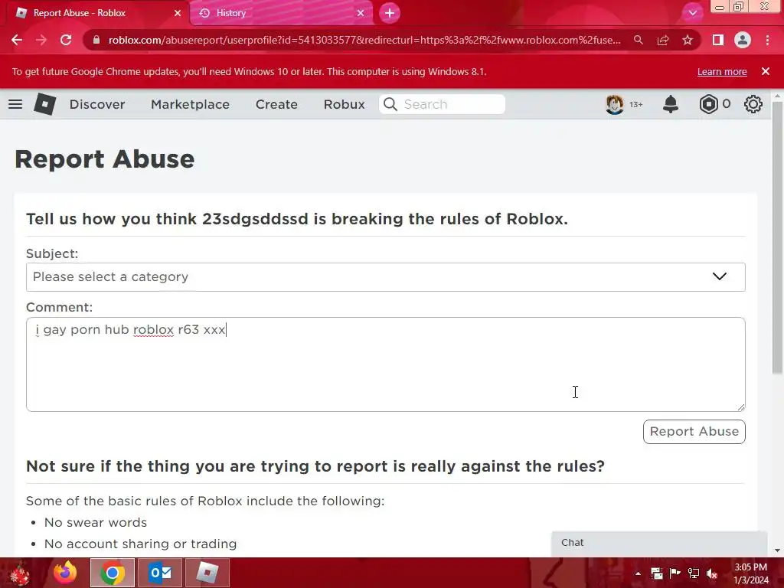Follow the Learn more link in Chrome banner

click(x=722, y=71)
